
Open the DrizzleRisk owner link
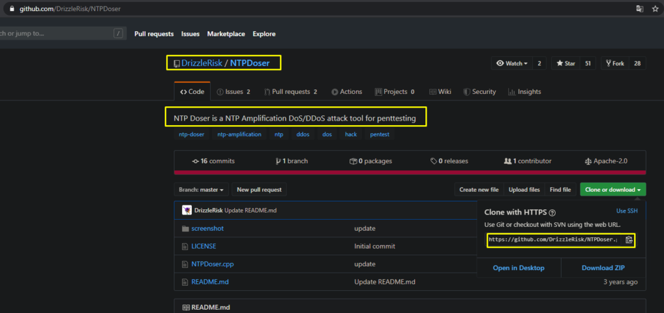pos(202,64)
